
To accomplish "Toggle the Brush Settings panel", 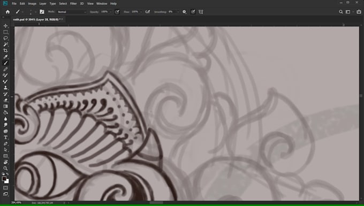I will 42,12.
